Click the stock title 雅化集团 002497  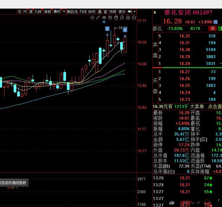188,12
